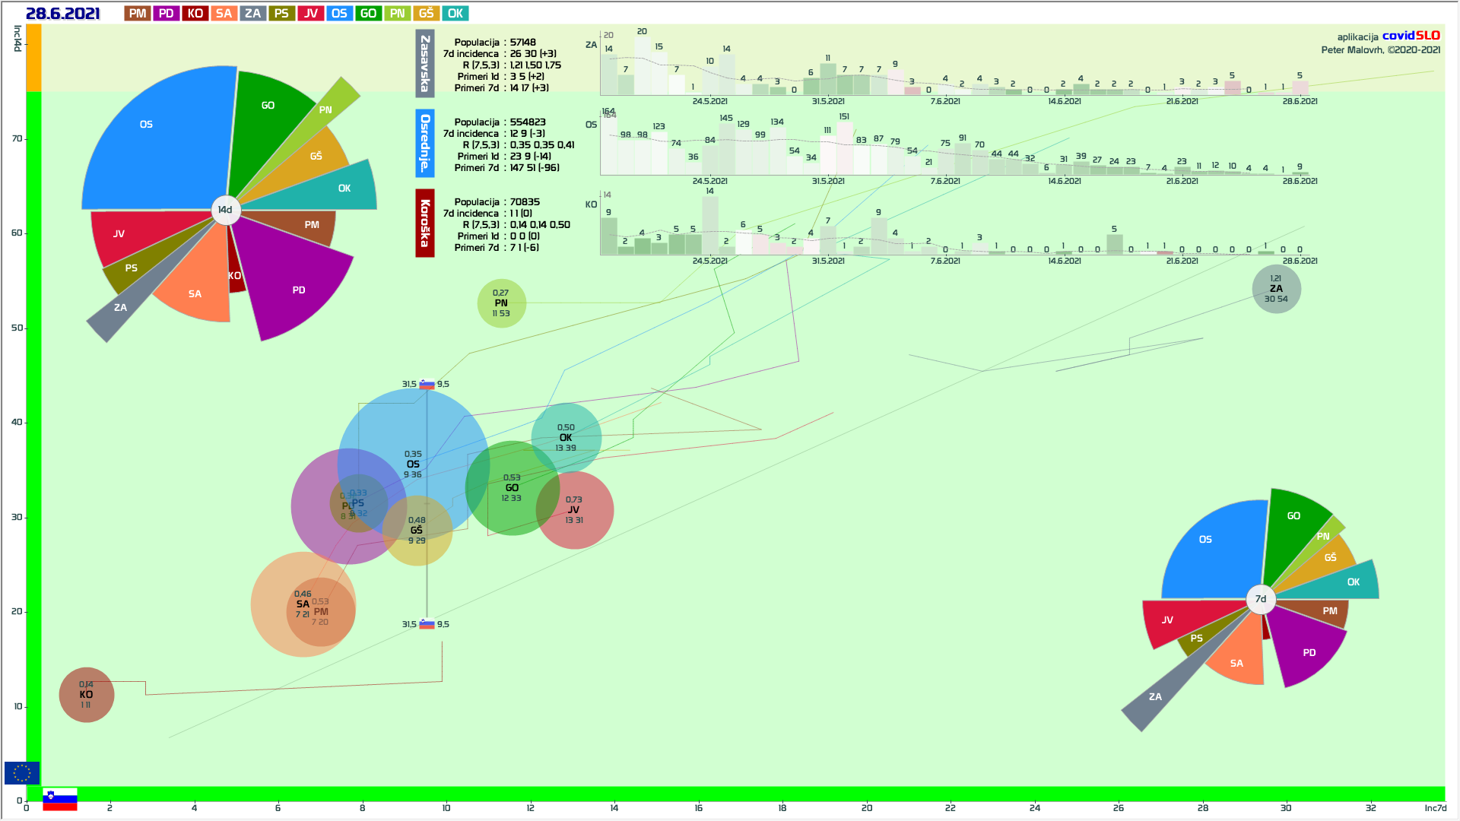Image resolution: width=1460 pixels, height=821 pixels.
Task: Click the GŠ legend color swatch
Action: 426,14
